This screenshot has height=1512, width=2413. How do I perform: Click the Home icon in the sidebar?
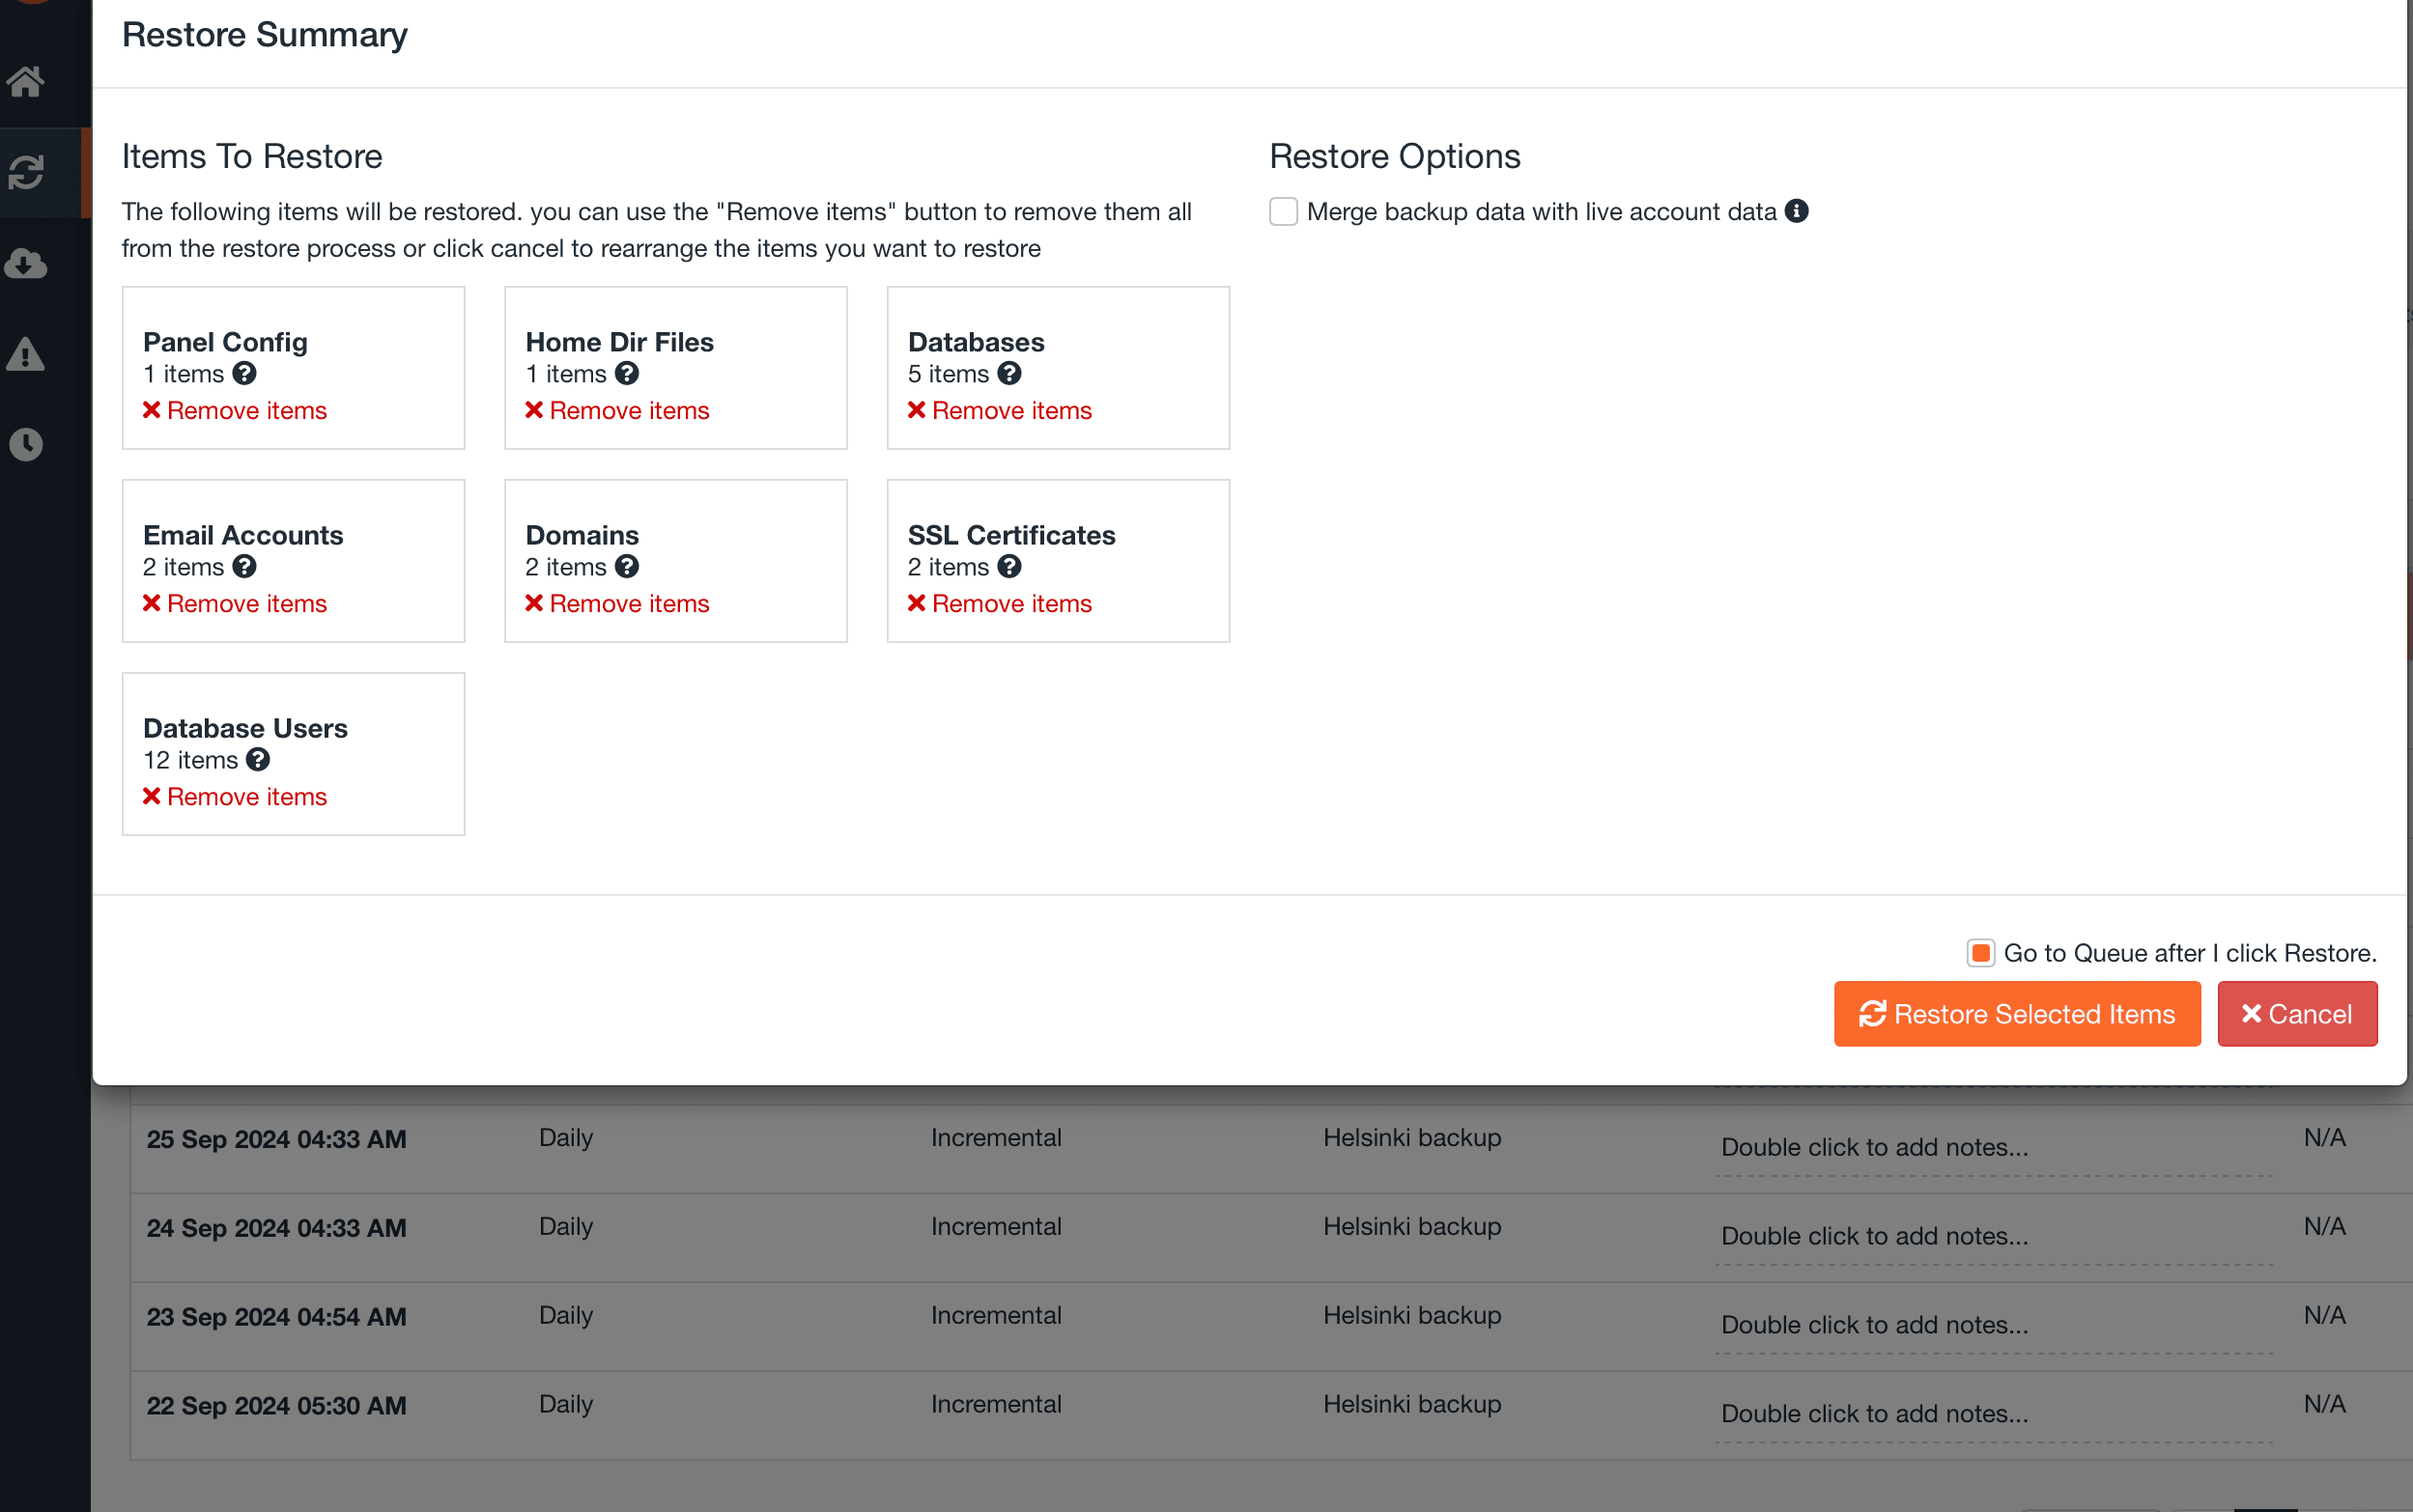click(26, 81)
